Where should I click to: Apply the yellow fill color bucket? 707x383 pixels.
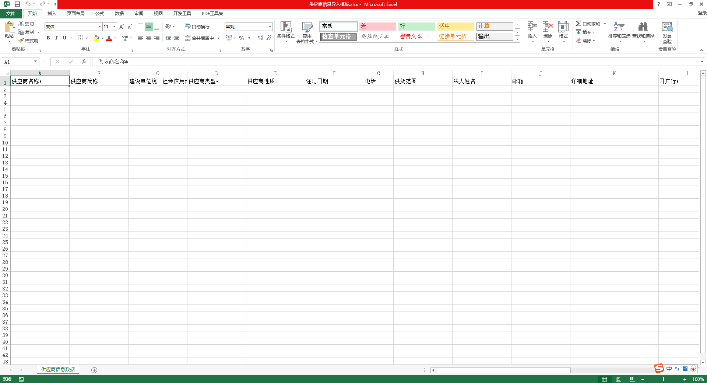click(x=96, y=38)
